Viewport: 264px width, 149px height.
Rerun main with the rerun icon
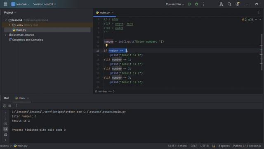(4, 106)
